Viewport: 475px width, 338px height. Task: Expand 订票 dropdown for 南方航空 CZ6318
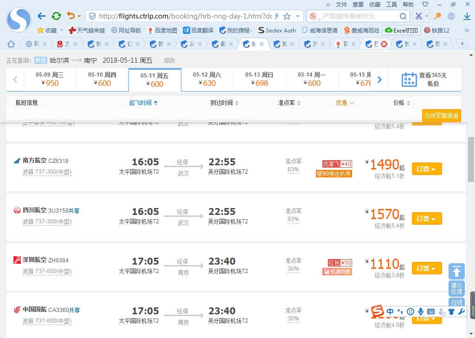click(427, 169)
